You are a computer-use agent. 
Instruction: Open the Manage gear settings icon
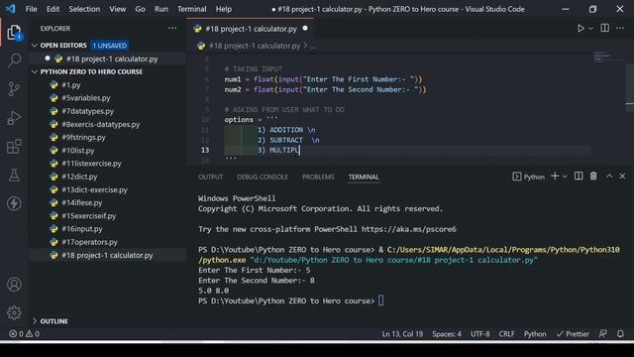point(14,312)
